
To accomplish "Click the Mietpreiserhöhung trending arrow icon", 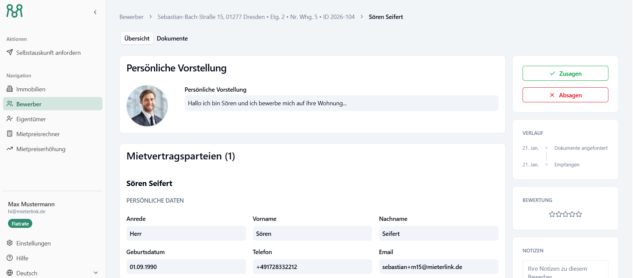I will click(x=10, y=149).
